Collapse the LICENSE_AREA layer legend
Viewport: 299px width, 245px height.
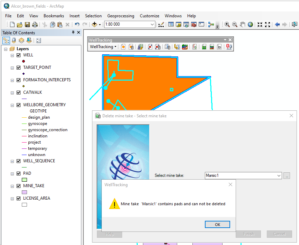coord(12,199)
